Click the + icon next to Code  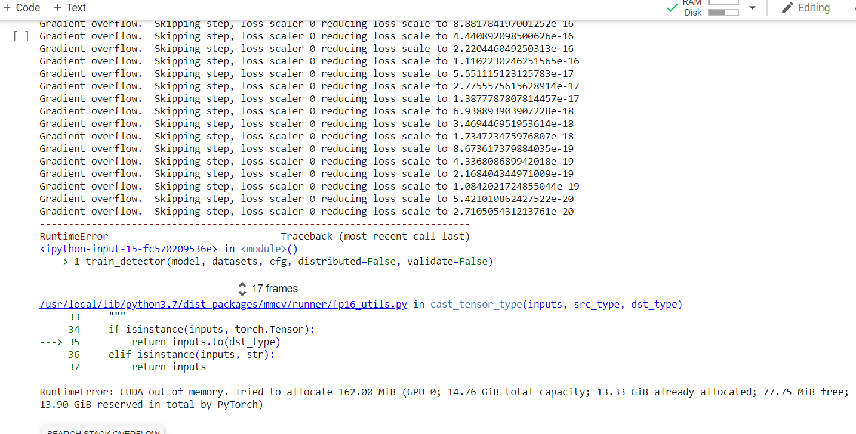coord(8,8)
